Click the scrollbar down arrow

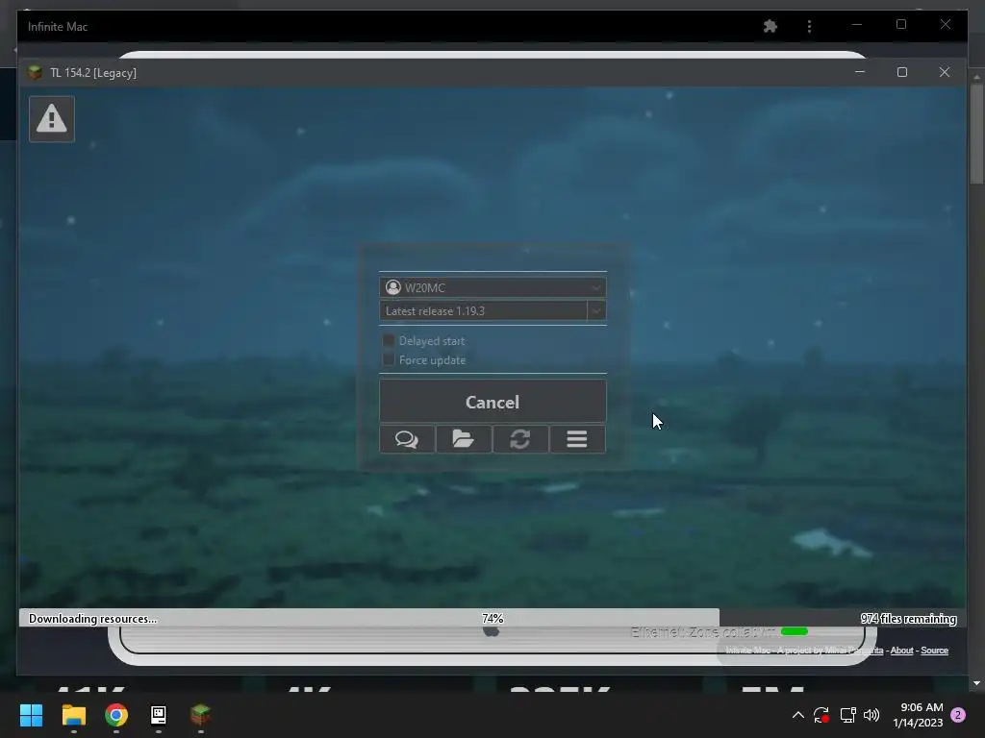pos(976,683)
